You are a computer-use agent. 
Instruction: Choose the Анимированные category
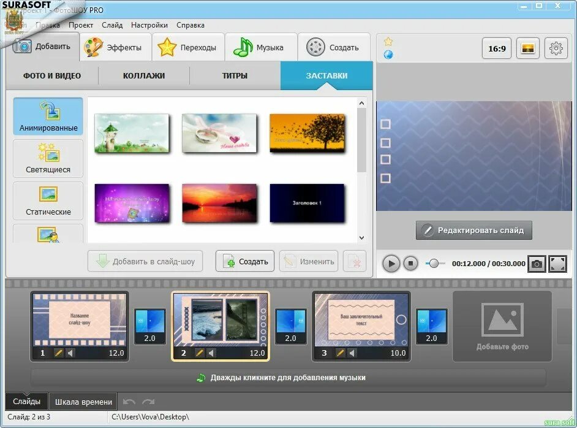[x=48, y=116]
